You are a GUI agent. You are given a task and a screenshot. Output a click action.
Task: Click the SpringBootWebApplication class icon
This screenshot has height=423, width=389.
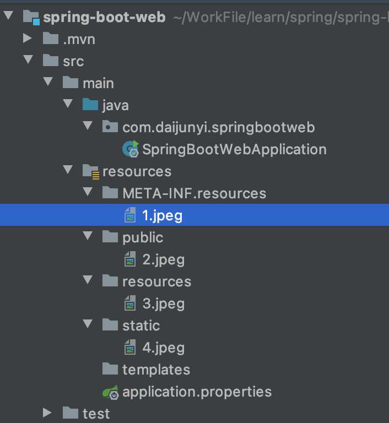tap(131, 149)
